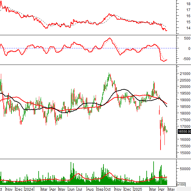Screen dimensions: 191x191
Task: Click the 18500 price axis label
Action: coord(185,106)
